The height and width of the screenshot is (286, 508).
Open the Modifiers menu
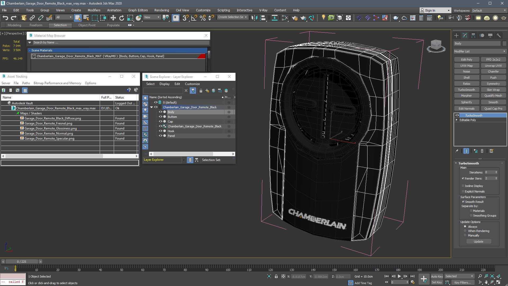click(x=94, y=10)
